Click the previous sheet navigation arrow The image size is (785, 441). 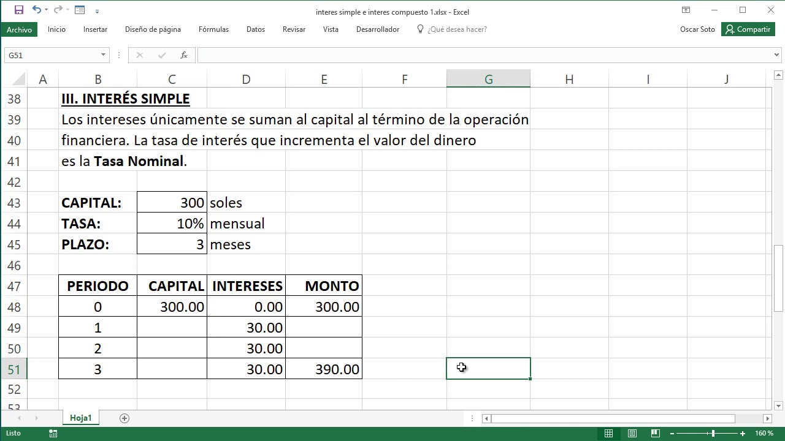pyautogui.click(x=20, y=418)
